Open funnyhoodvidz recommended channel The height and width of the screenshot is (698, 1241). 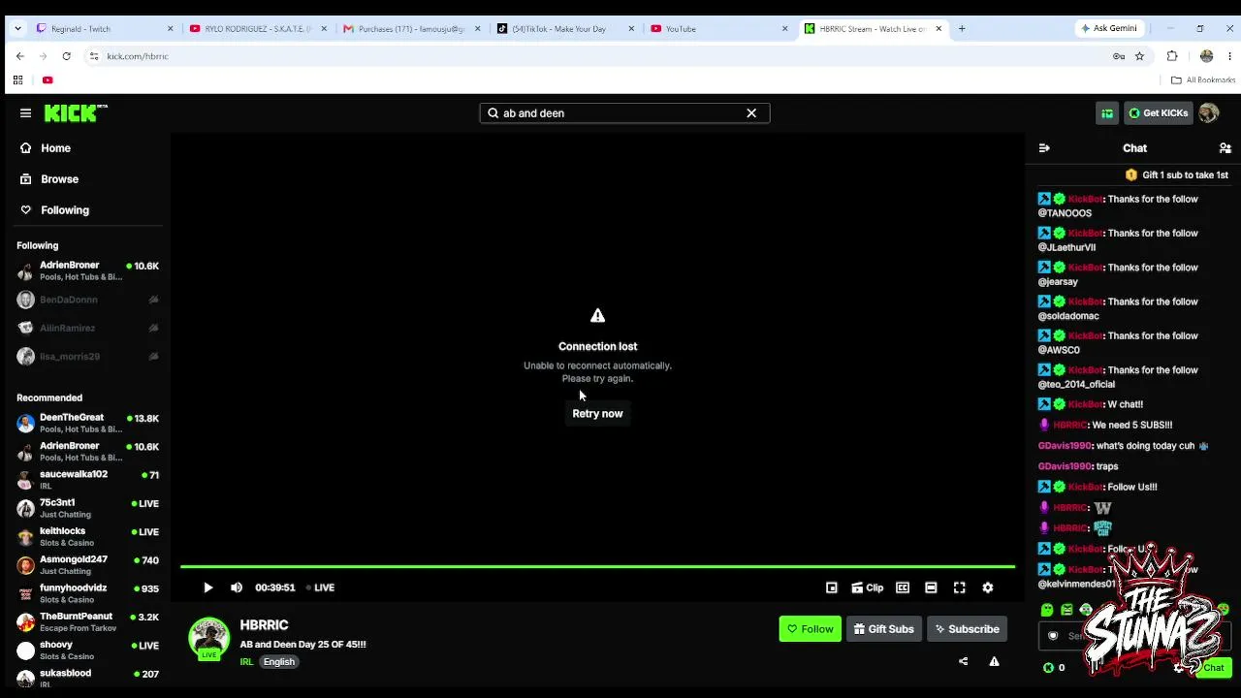click(x=88, y=592)
